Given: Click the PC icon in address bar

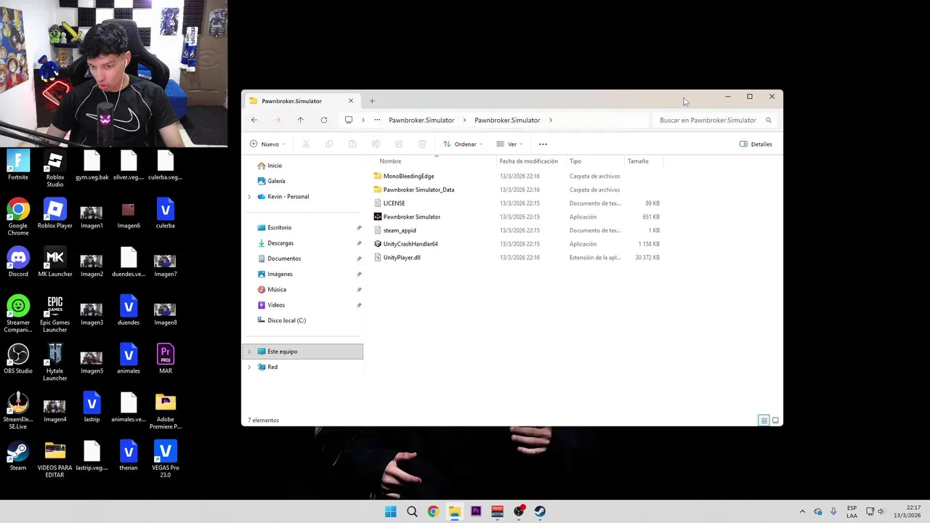Looking at the screenshot, I should coord(349,120).
